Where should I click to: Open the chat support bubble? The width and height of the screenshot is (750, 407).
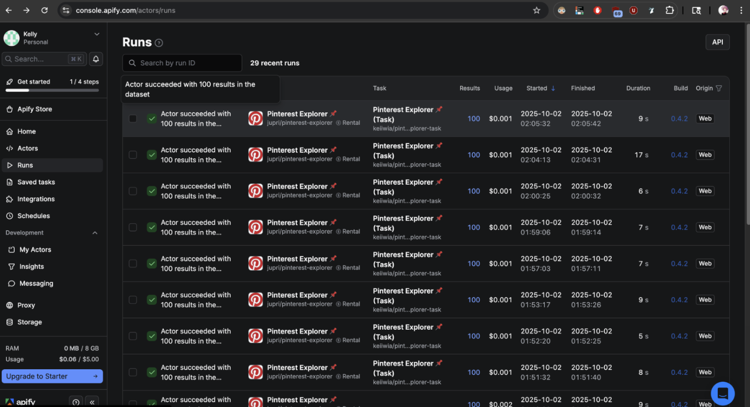pos(722,394)
